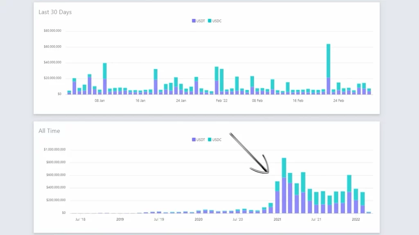Screen dimensions: 419x235
Task: Click the teal USDC swatch in the Last 30 Days legend
Action: point(210,20)
